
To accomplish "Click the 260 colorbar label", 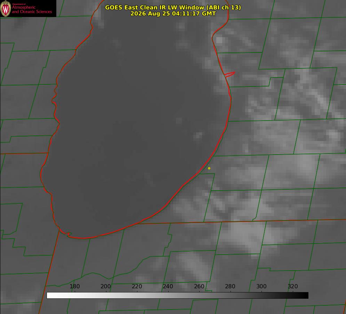I will [x=199, y=286].
